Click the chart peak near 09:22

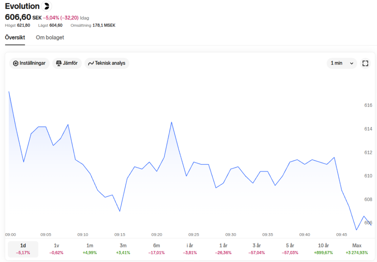[171, 122]
